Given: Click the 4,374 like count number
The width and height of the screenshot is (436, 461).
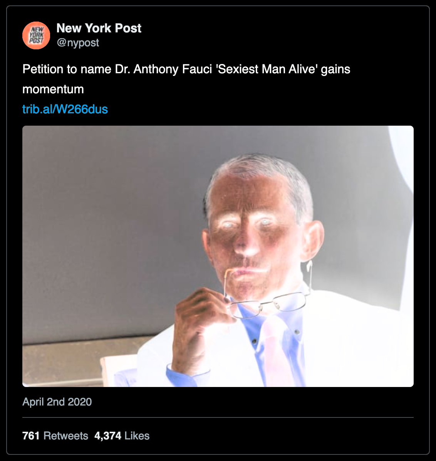Looking at the screenshot, I should (x=108, y=436).
